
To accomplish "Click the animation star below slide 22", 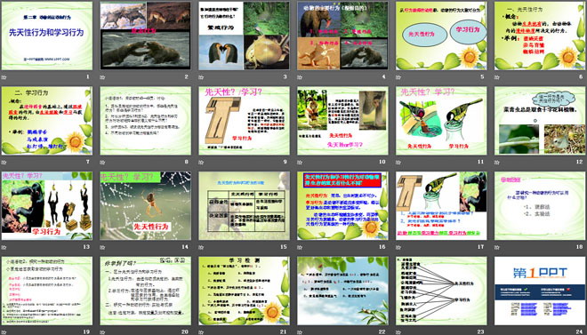I will (300, 332).
